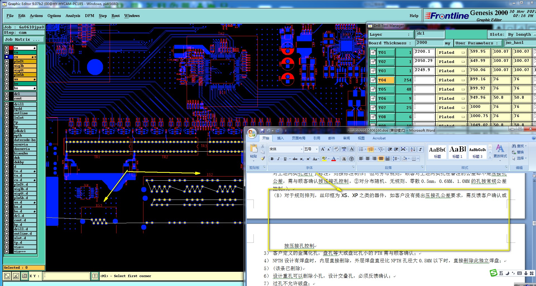The height and width of the screenshot is (286, 536).
Task: Open Word Help question mark icon
Action: pyautogui.click(x=533, y=138)
